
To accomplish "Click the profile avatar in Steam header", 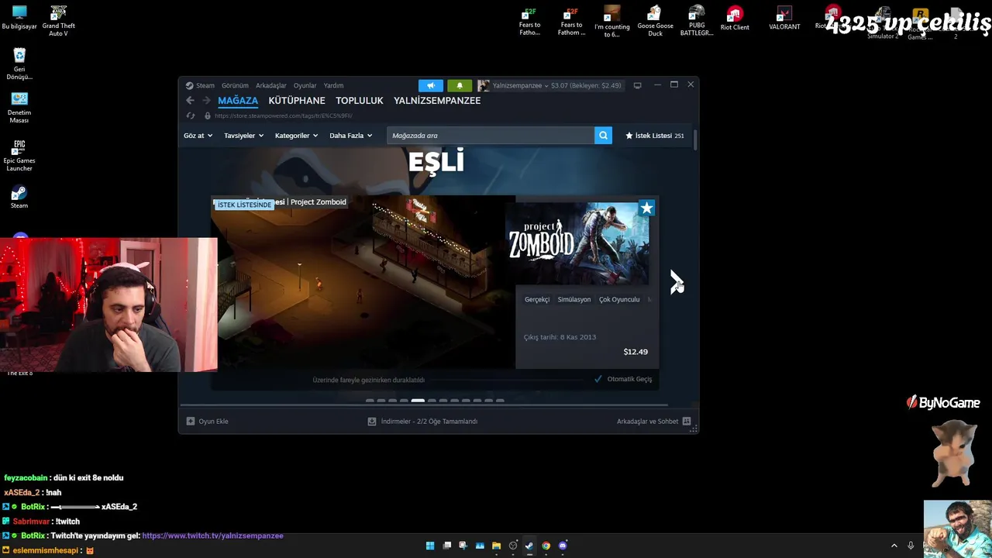I will (x=483, y=85).
